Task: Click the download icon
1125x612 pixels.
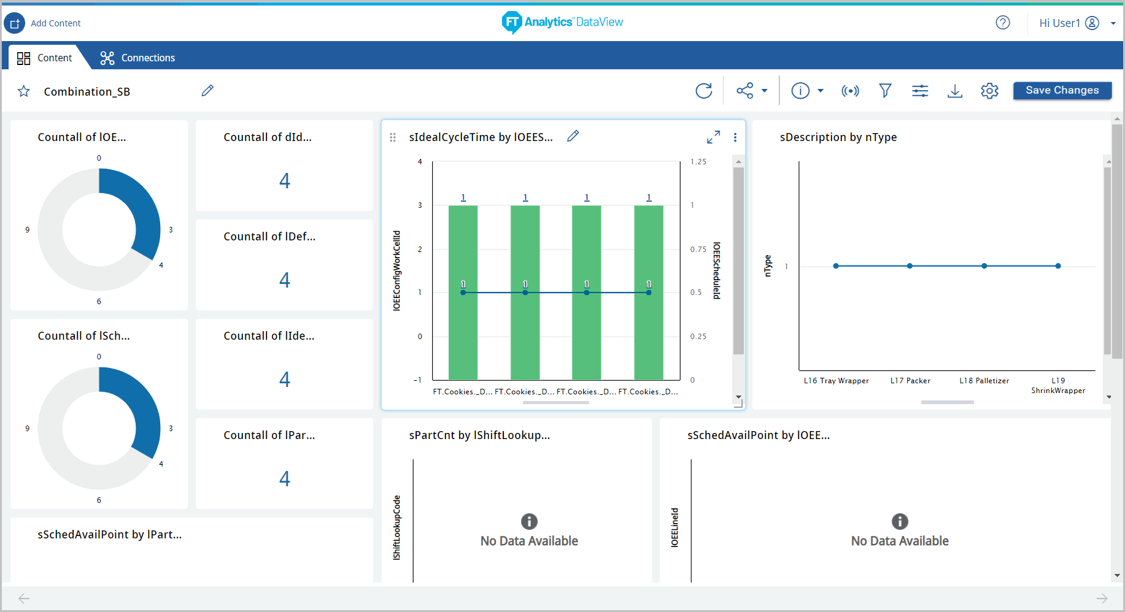Action: (954, 91)
